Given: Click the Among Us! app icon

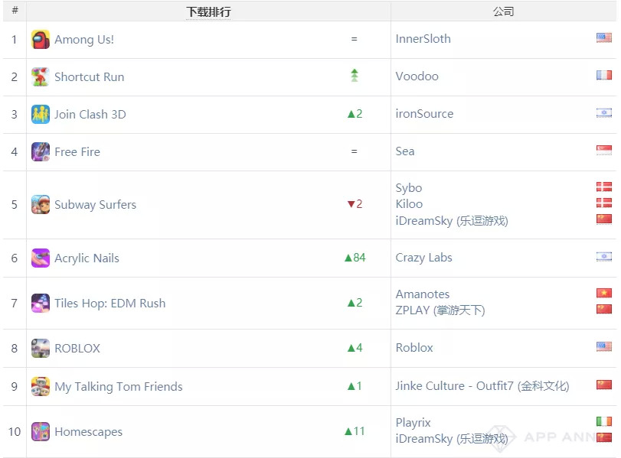Looking at the screenshot, I should click(x=41, y=40).
